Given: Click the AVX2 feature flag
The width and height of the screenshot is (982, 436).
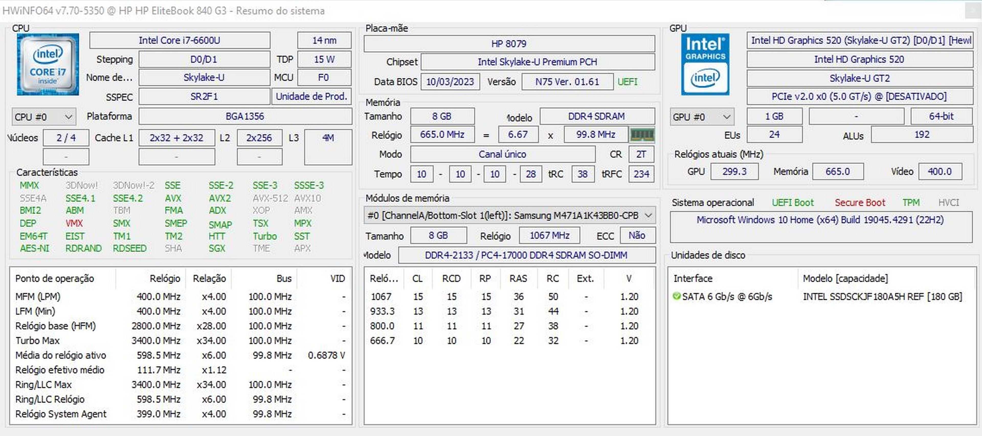Looking at the screenshot, I should [220, 198].
